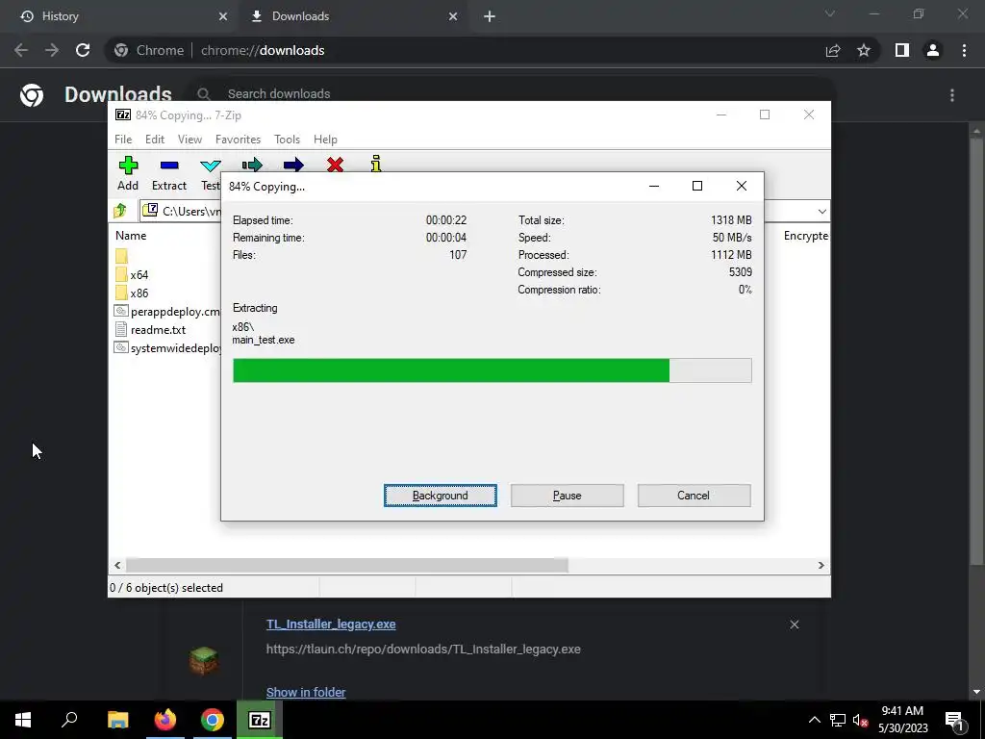Open the Edit menu in 7-Zip

[x=155, y=140]
